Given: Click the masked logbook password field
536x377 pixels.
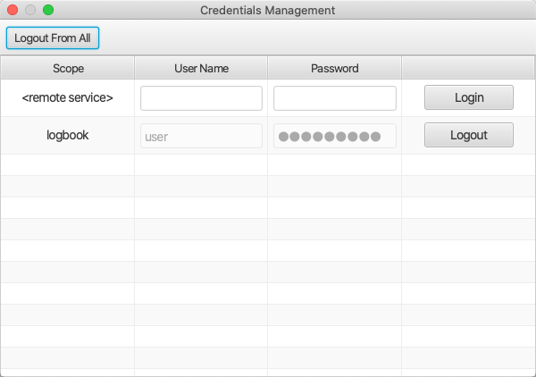Looking at the screenshot, I should (334, 136).
